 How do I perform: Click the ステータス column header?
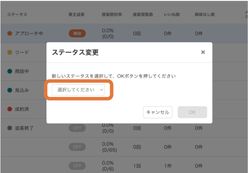pyautogui.click(x=17, y=15)
